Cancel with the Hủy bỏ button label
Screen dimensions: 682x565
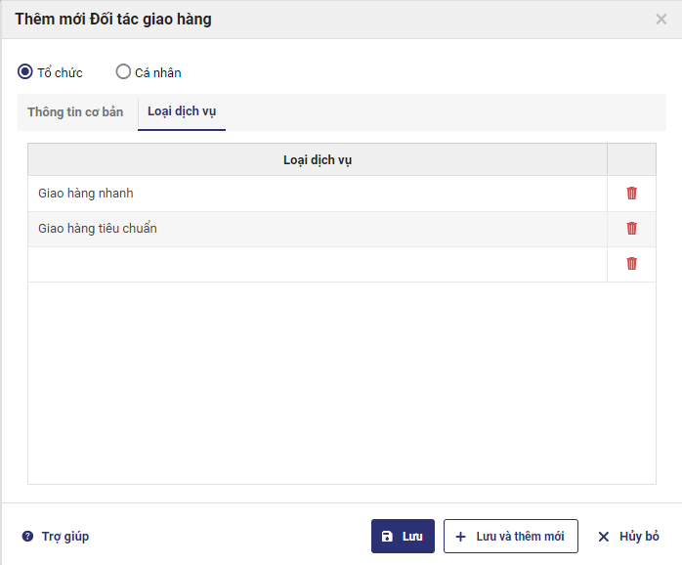639,537
